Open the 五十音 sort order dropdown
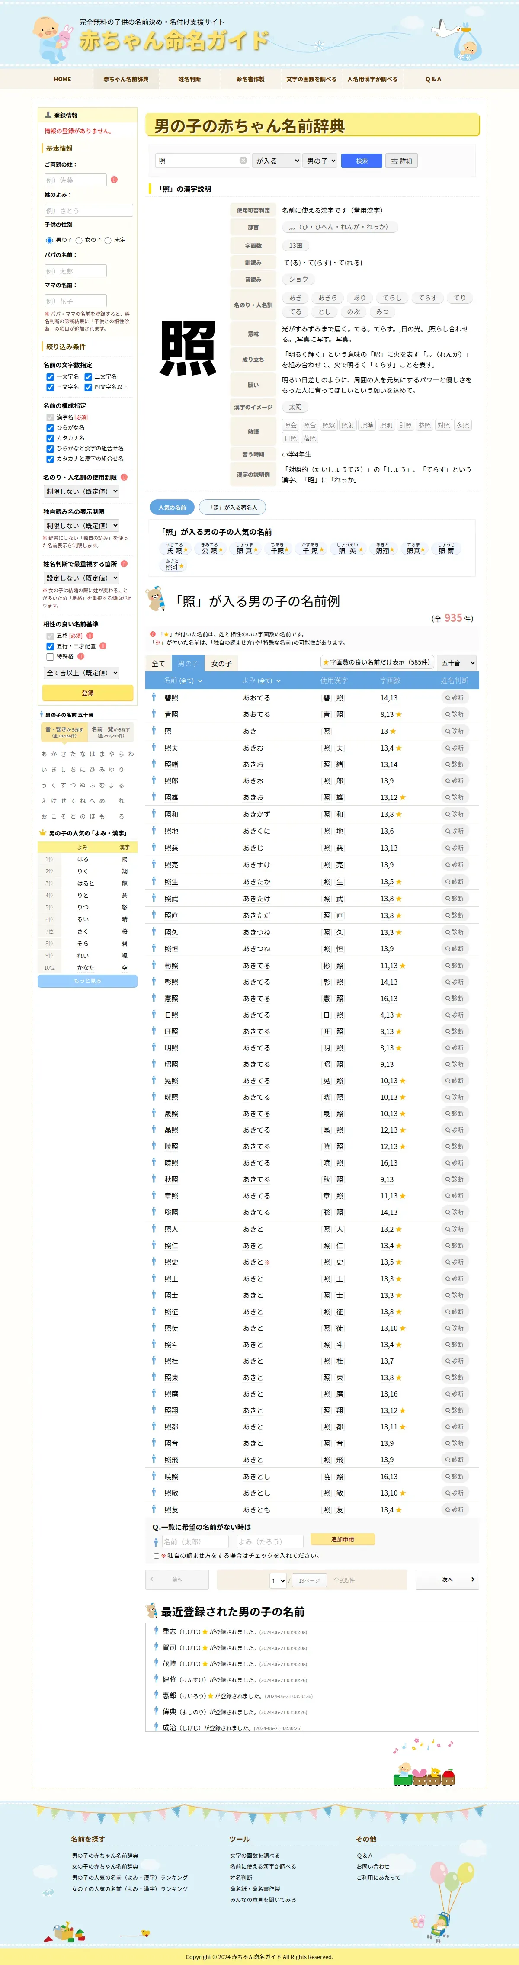Viewport: 519px width, 1965px height. [457, 663]
